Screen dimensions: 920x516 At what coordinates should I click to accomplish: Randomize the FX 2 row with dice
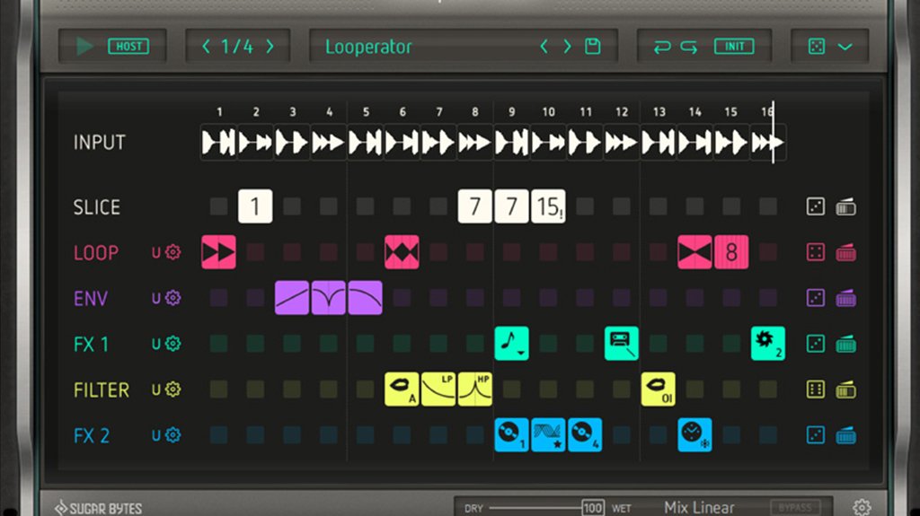pos(816,435)
